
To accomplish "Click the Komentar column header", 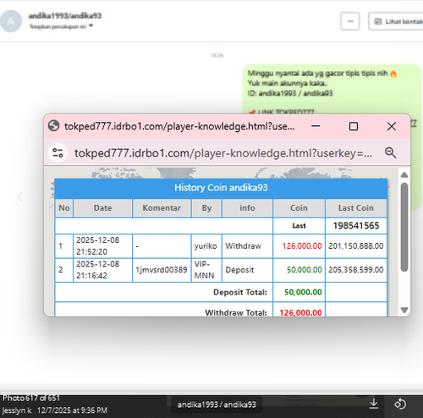I will (x=162, y=208).
